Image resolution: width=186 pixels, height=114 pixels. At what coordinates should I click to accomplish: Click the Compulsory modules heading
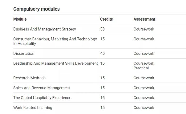(36, 9)
